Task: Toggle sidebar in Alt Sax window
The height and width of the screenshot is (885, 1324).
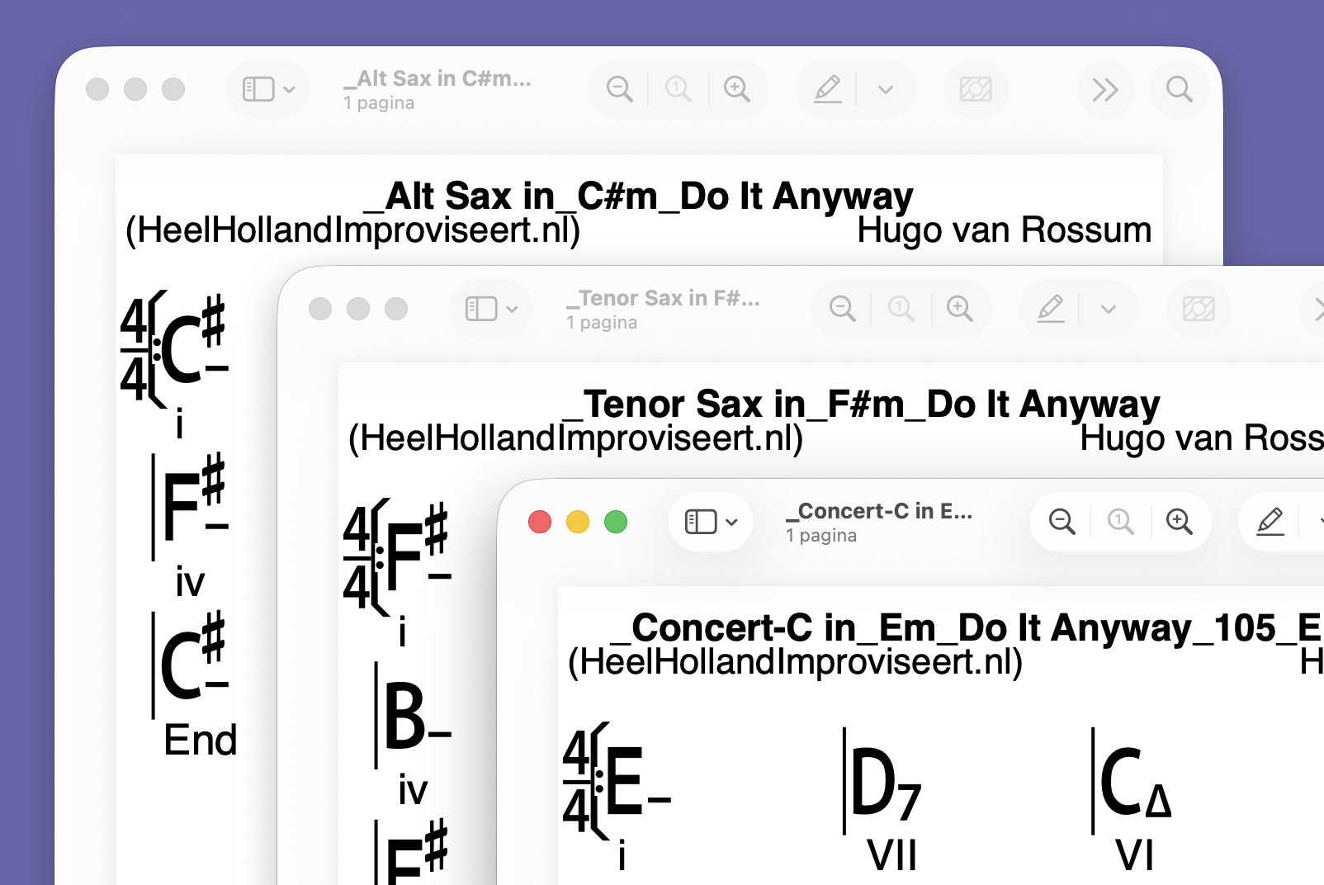Action: [258, 89]
